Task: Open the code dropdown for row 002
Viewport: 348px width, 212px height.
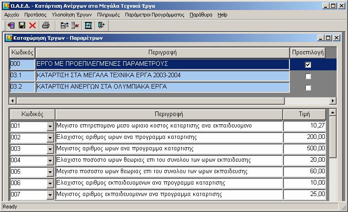Action: tap(50, 138)
